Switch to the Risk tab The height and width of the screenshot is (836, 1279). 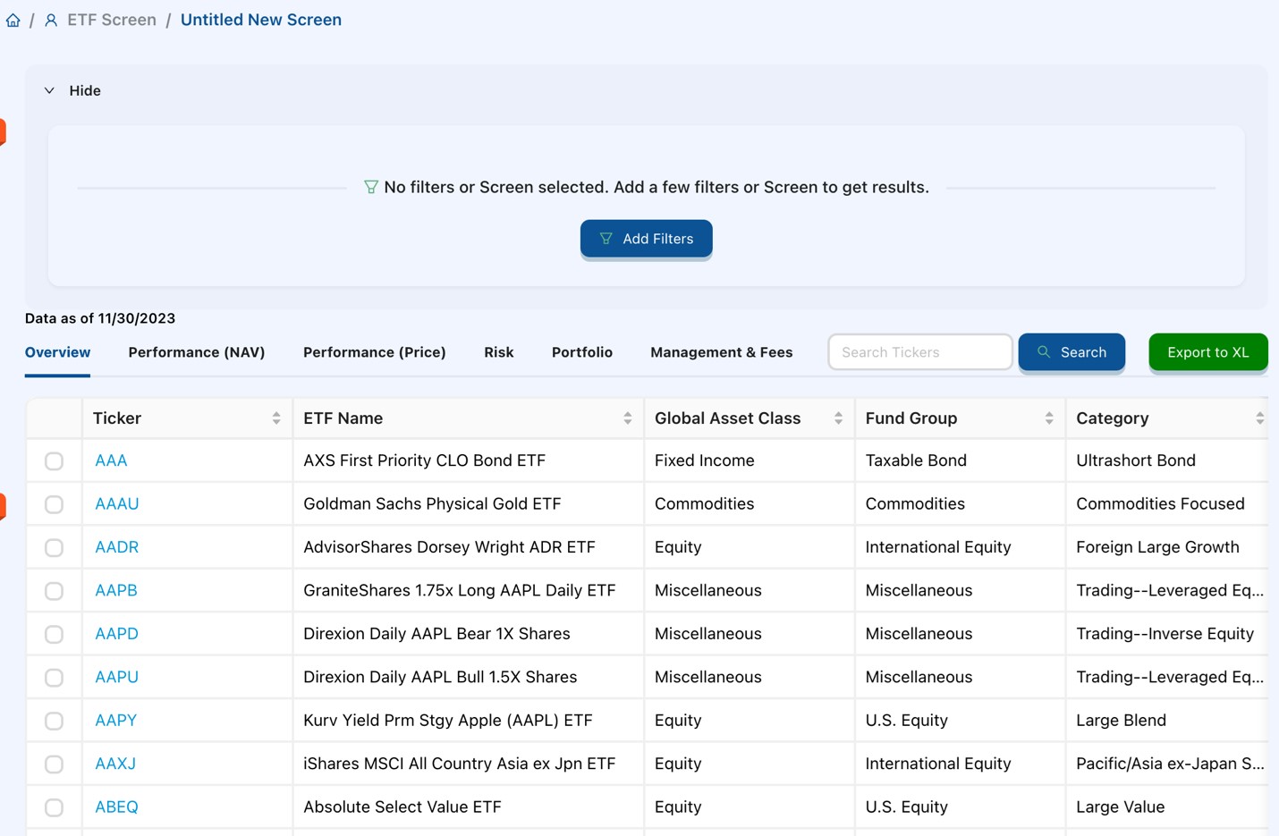499,352
